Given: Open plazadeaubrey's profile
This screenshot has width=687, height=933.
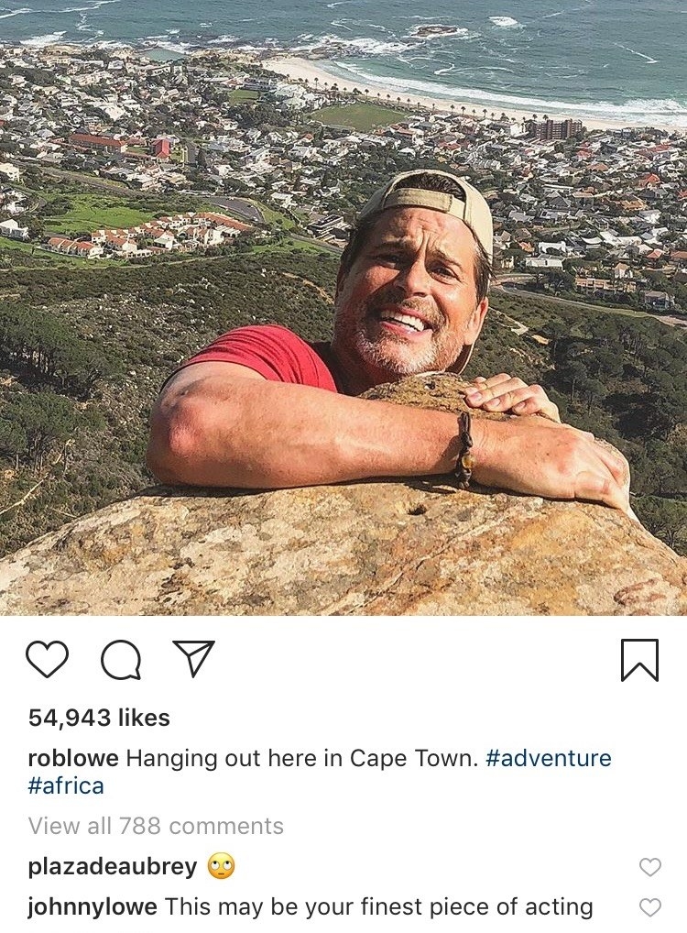Looking at the screenshot, I should click(113, 866).
